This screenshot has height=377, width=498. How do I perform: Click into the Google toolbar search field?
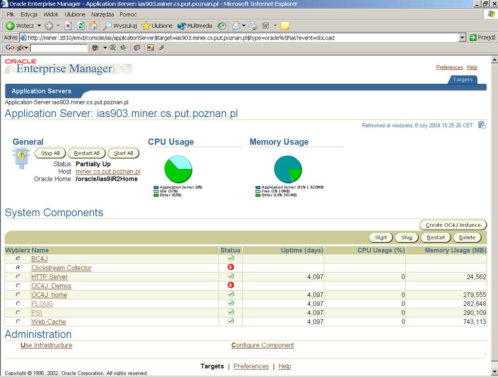click(x=59, y=48)
